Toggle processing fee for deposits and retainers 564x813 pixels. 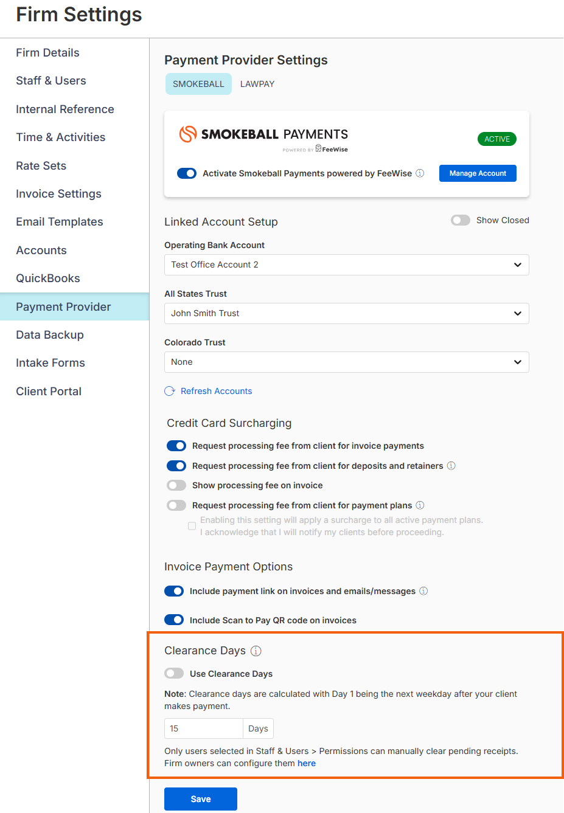tap(176, 466)
